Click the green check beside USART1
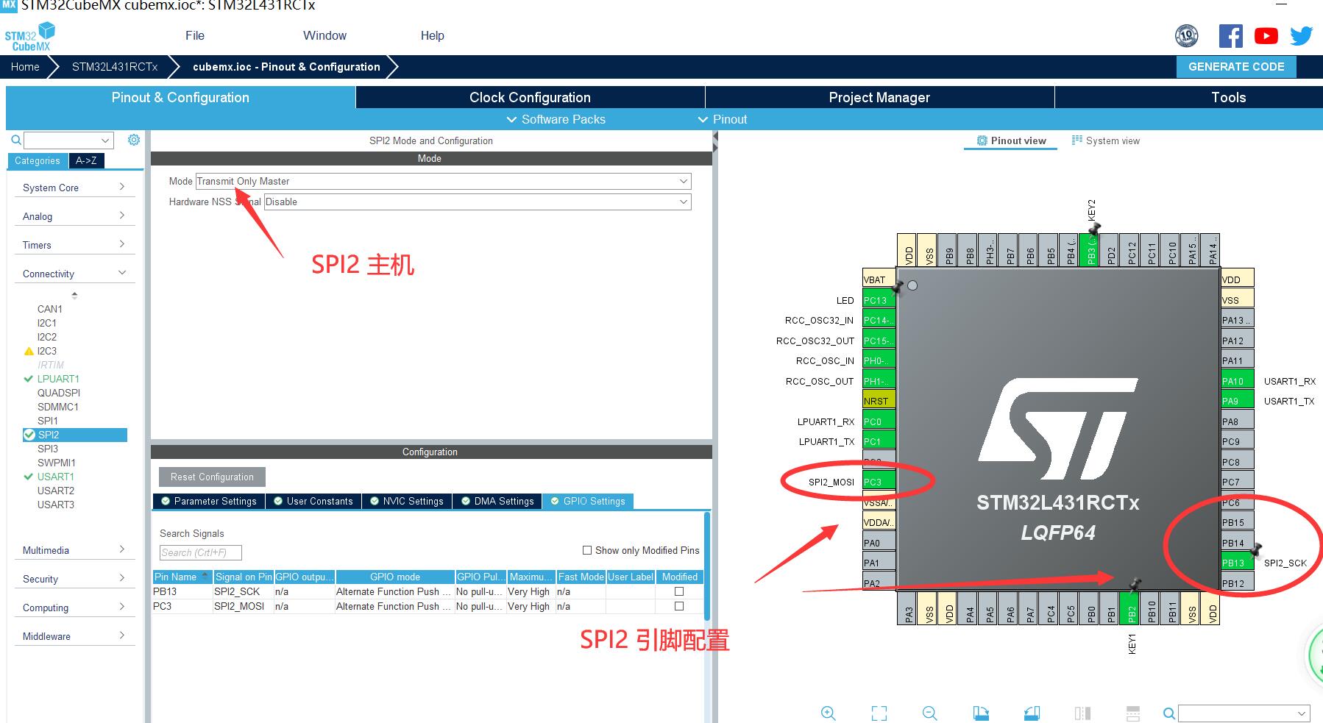Viewport: 1323px width, 723px height. point(29,477)
